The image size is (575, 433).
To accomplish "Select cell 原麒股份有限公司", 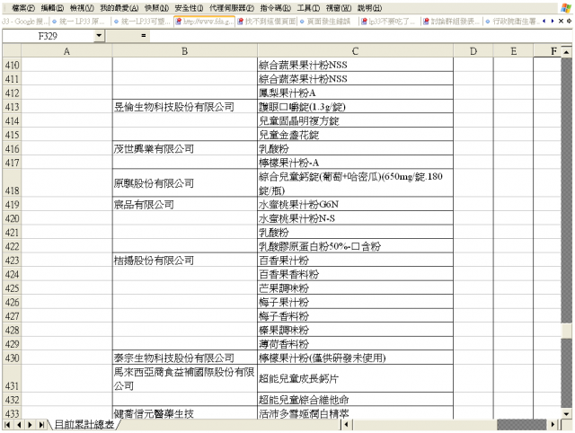I will click(185, 183).
